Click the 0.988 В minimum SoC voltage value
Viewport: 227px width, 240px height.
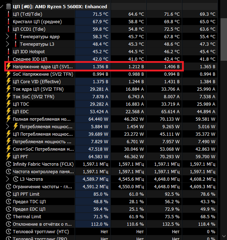click(x=136, y=74)
